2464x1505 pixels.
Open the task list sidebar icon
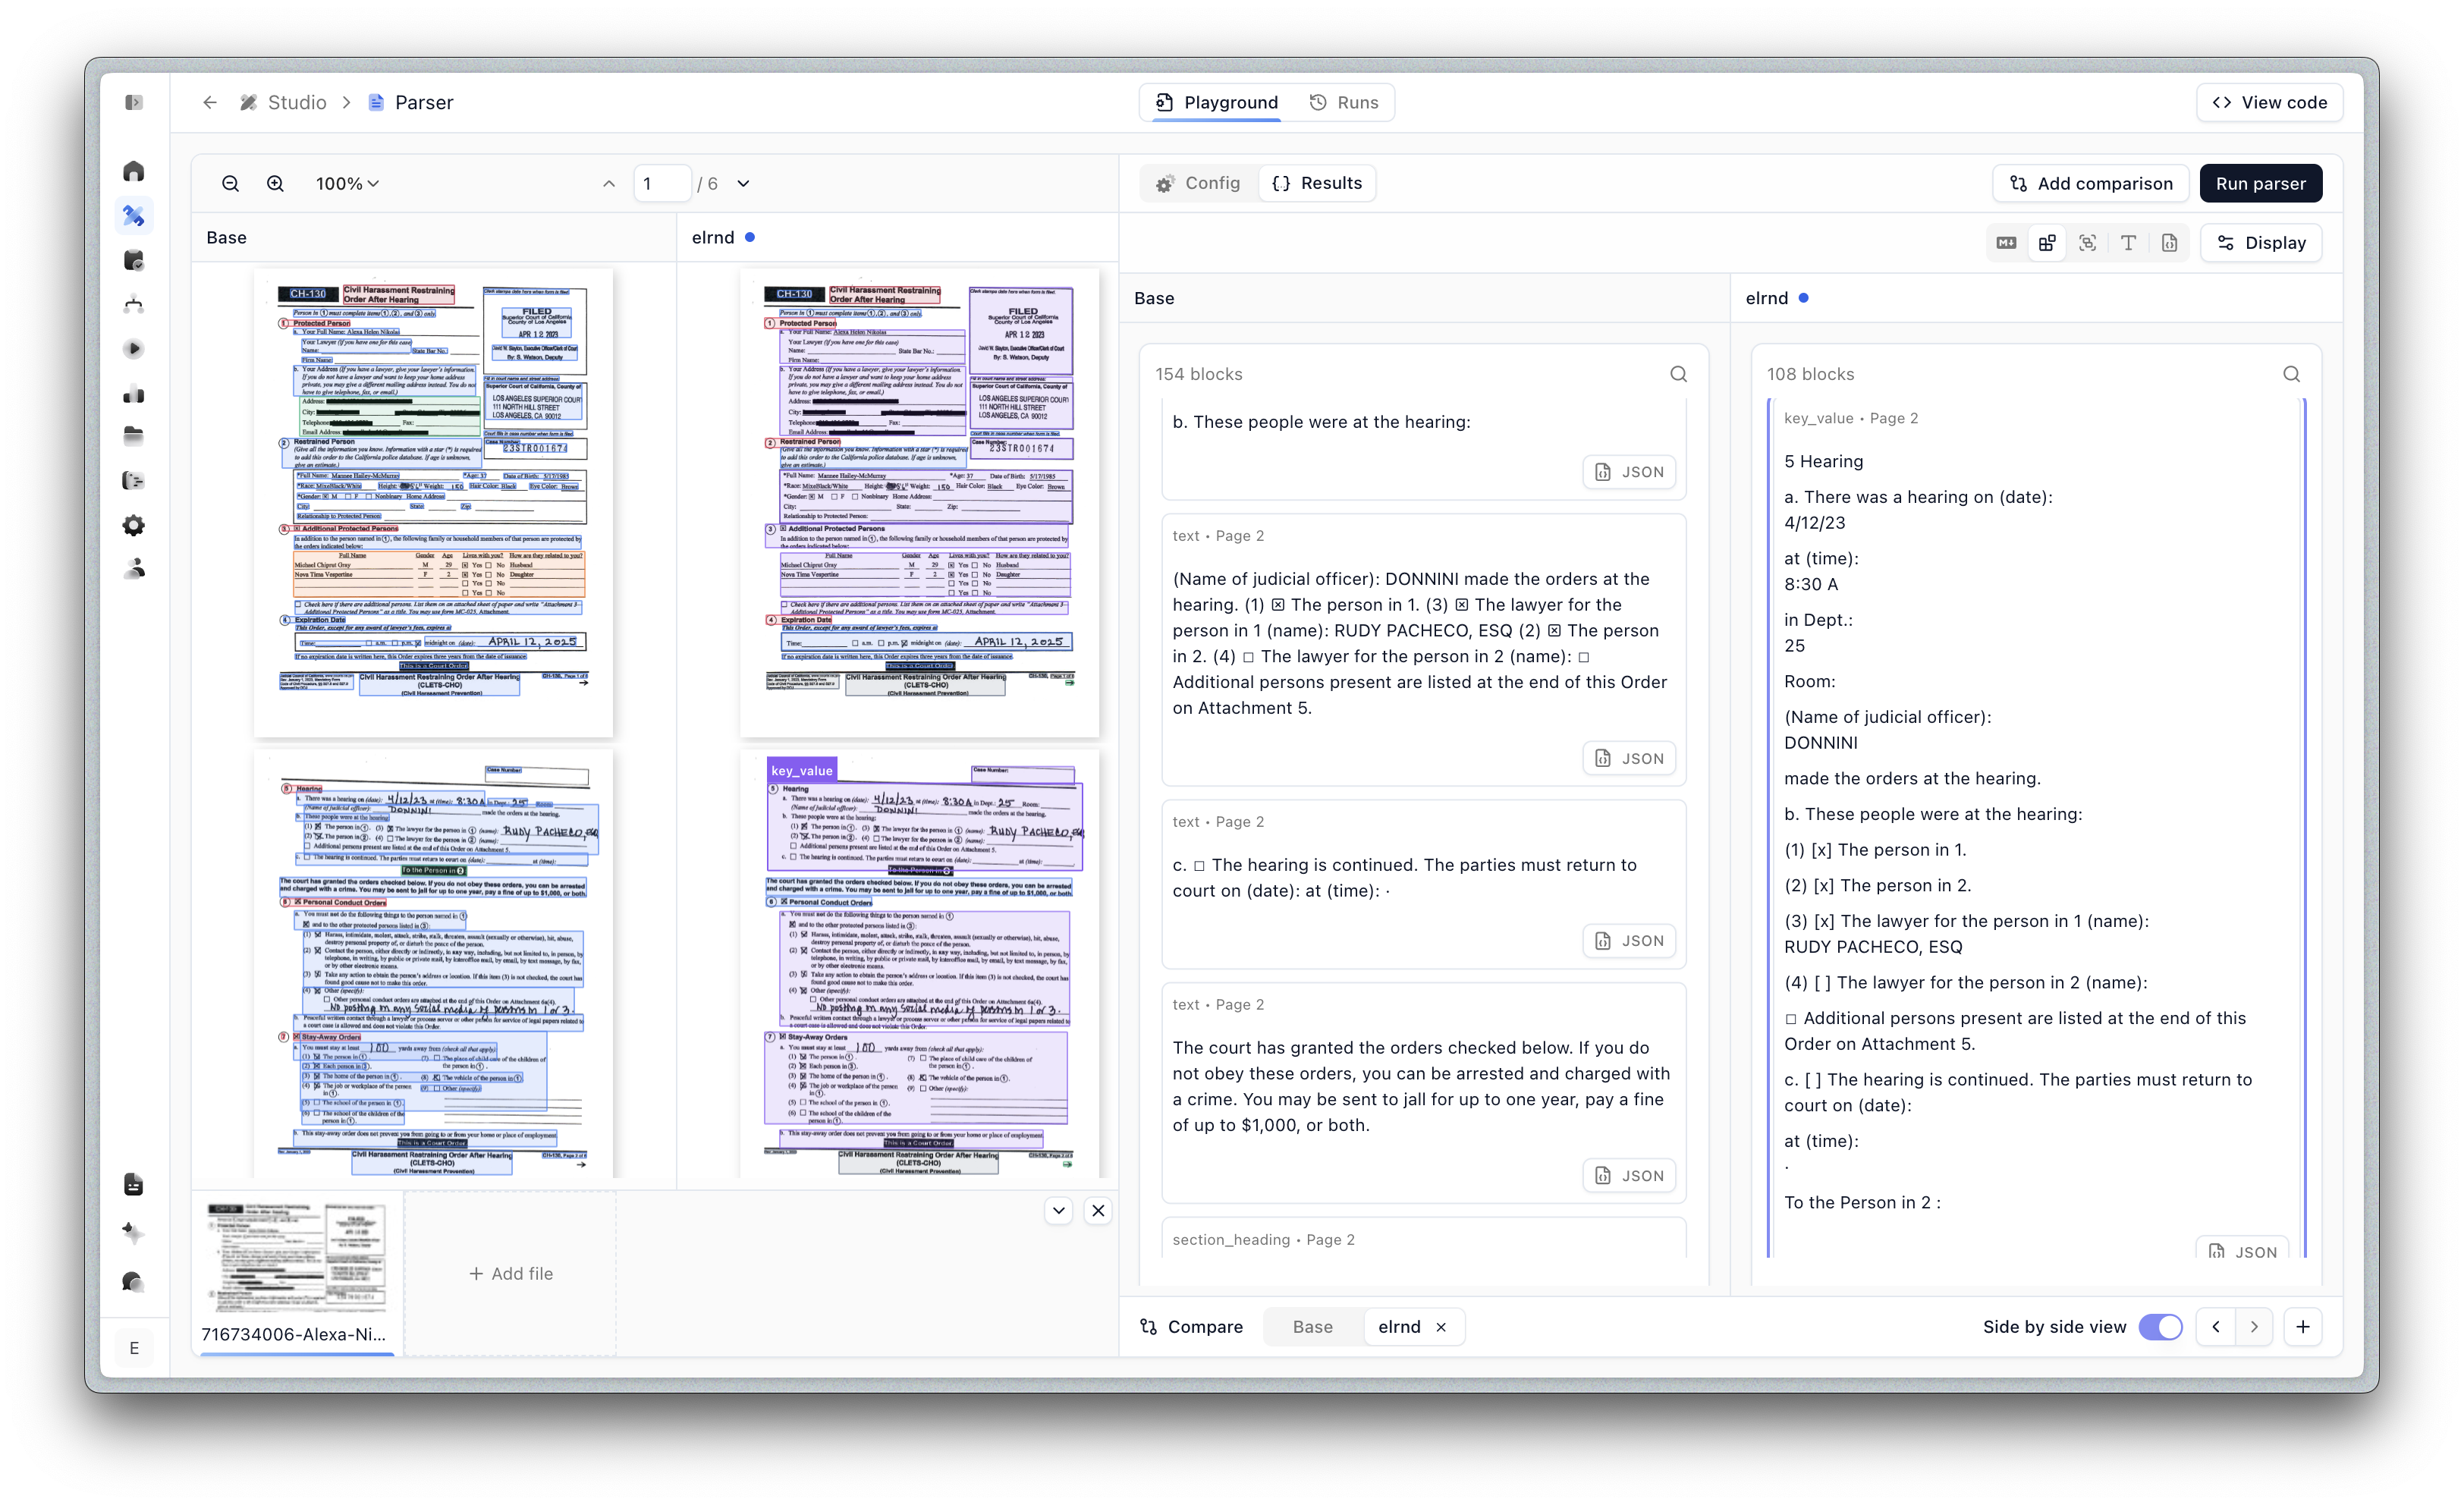pyautogui.click(x=134, y=481)
